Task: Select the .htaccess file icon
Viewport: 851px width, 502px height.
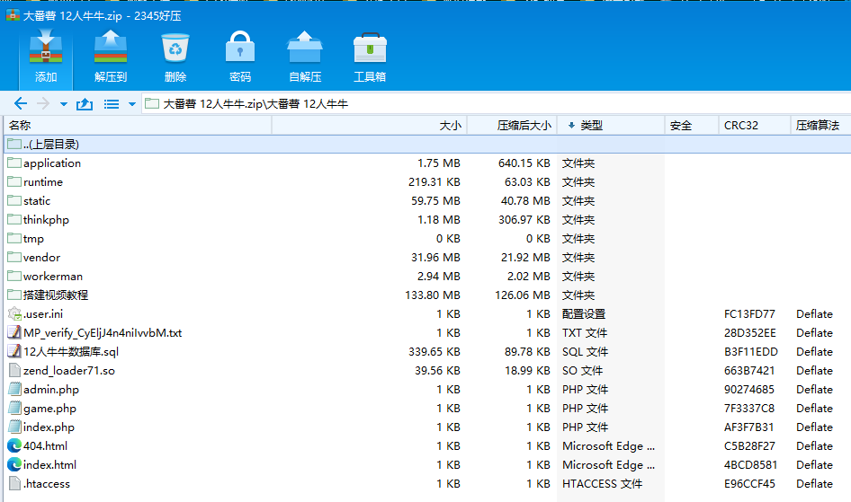Action: pyautogui.click(x=14, y=483)
